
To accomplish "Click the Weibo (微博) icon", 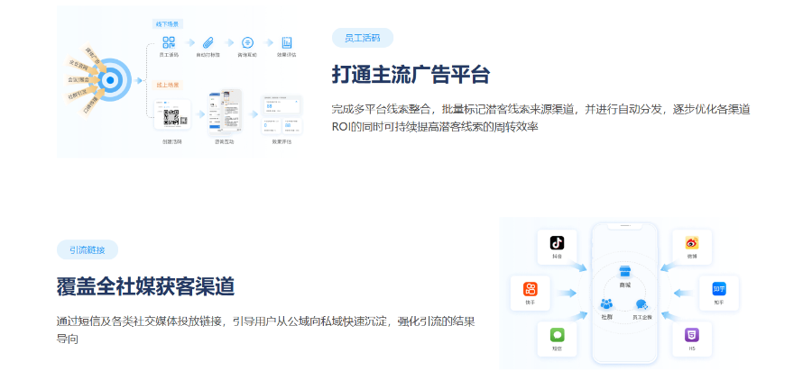I will [692, 243].
